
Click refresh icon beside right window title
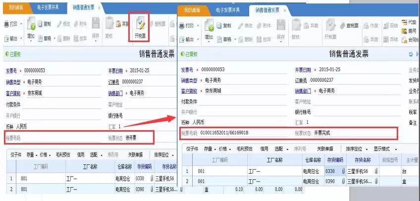411,54
